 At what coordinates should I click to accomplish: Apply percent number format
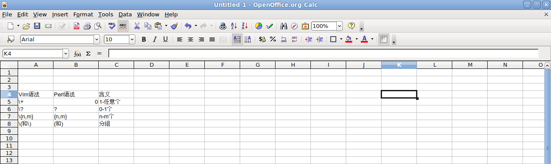pos(273,40)
